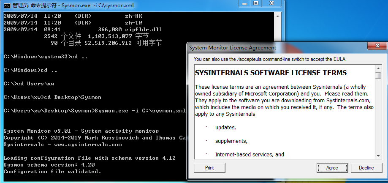Click the 2542 files summary line

(x=96, y=36)
